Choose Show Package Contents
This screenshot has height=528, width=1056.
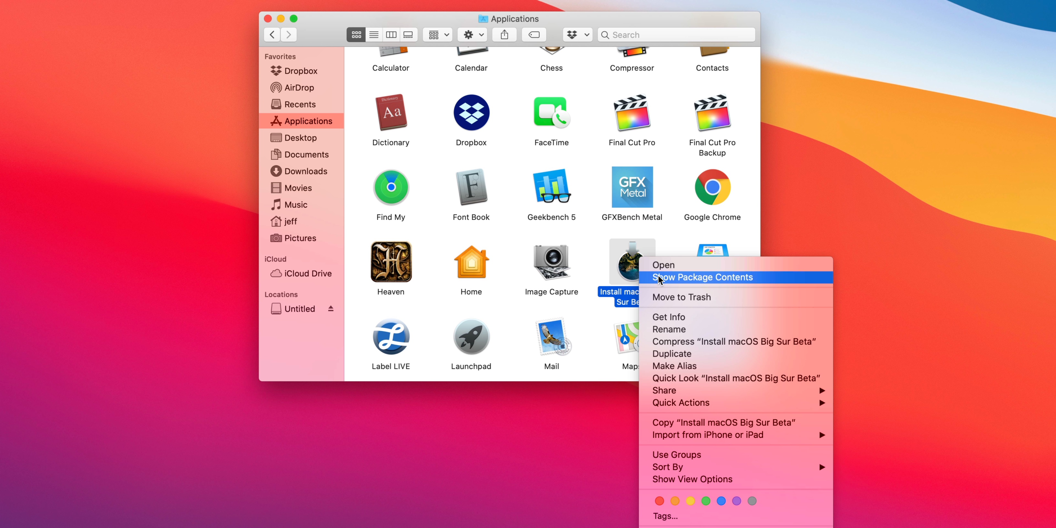(x=703, y=277)
